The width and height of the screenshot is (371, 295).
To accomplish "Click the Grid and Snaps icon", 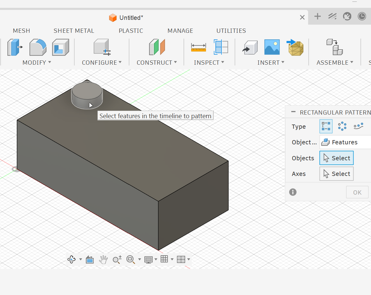I will click(x=164, y=259).
